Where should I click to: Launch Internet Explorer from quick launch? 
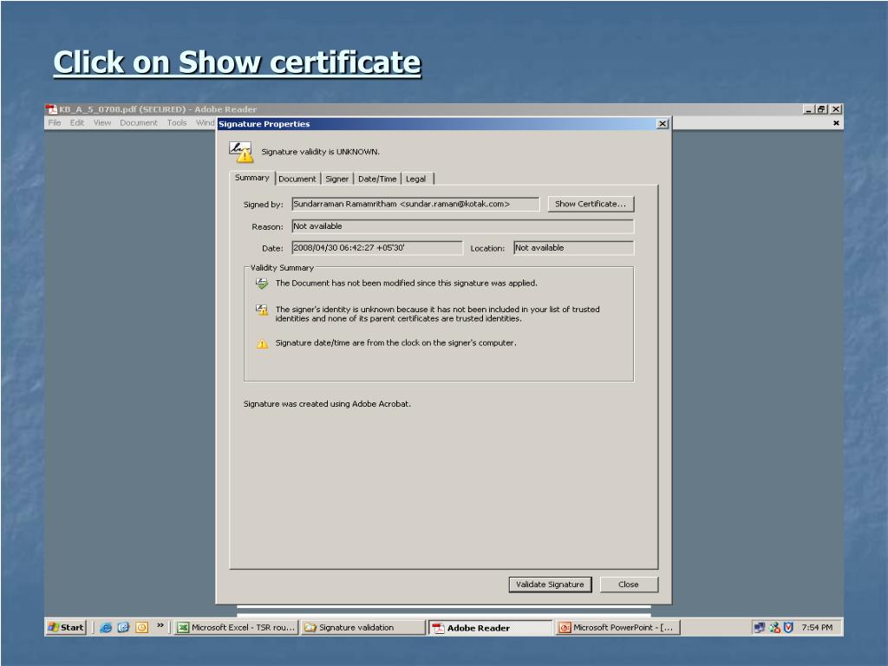pyautogui.click(x=105, y=628)
